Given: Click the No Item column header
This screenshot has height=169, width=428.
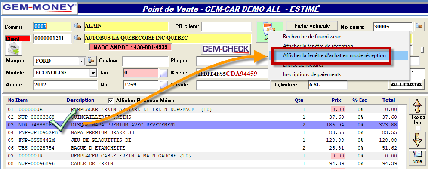Looking at the screenshot, I should (x=18, y=101).
